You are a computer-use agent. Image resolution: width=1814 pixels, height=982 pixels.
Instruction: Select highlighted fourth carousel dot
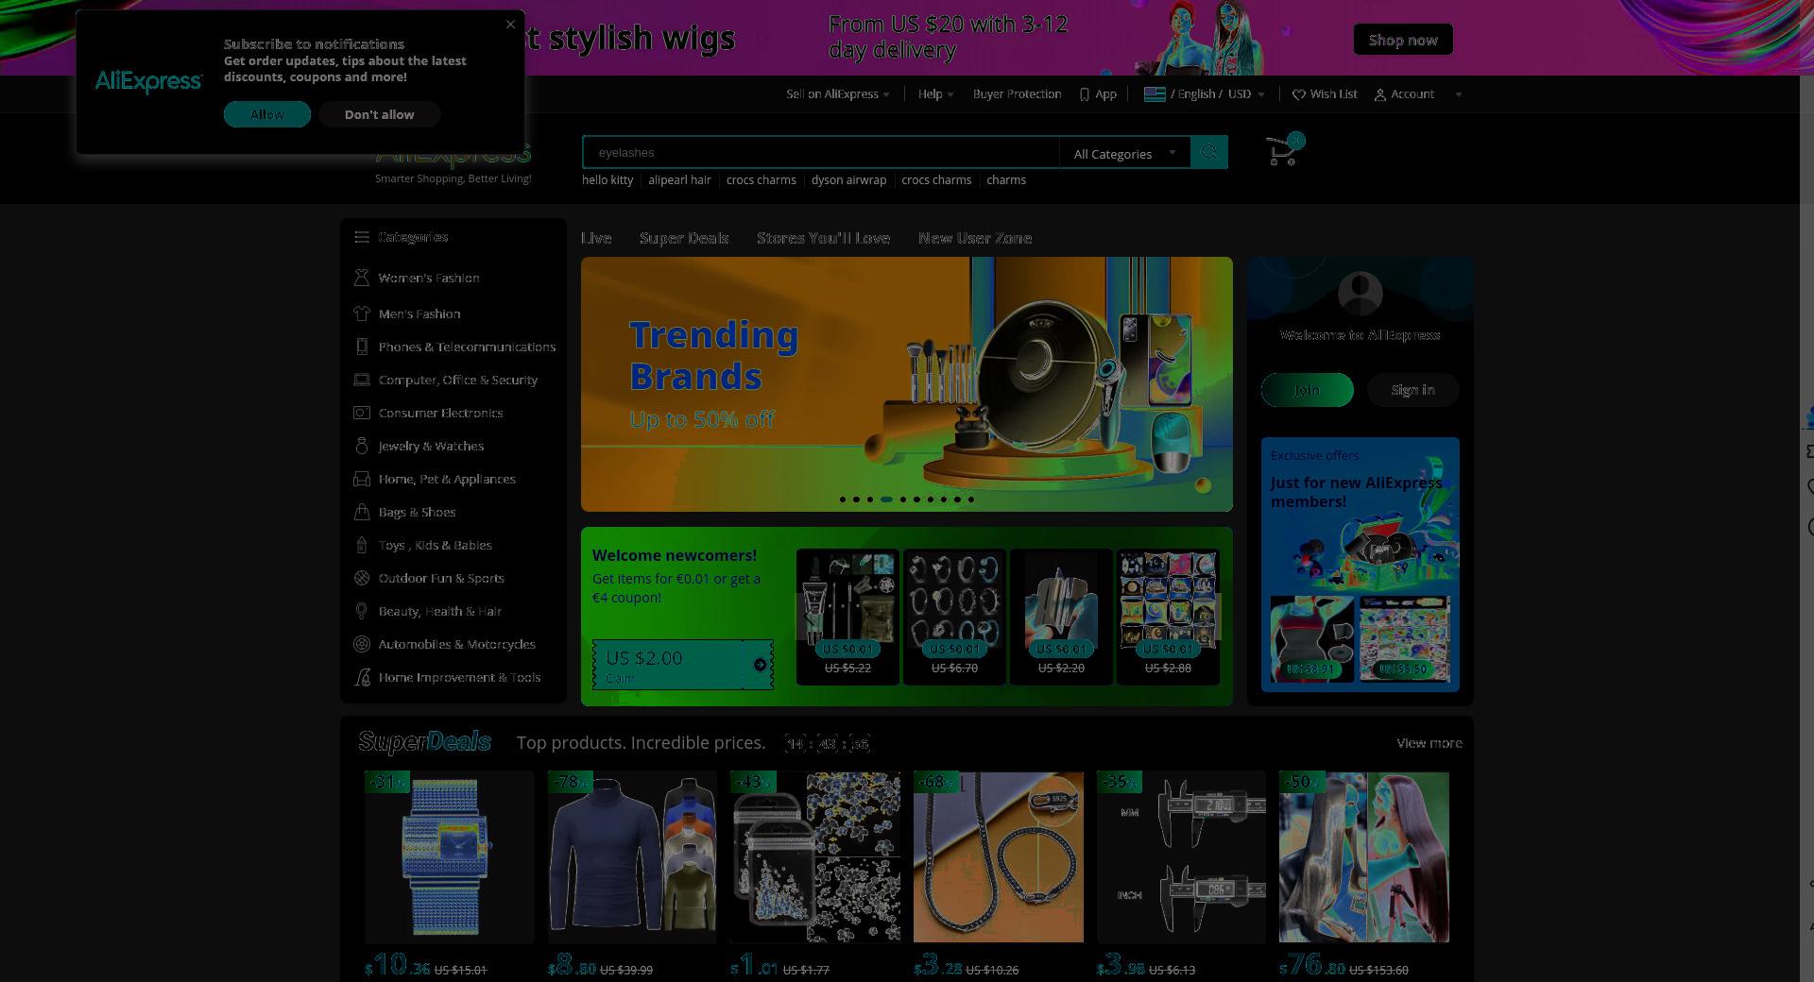[x=886, y=499]
